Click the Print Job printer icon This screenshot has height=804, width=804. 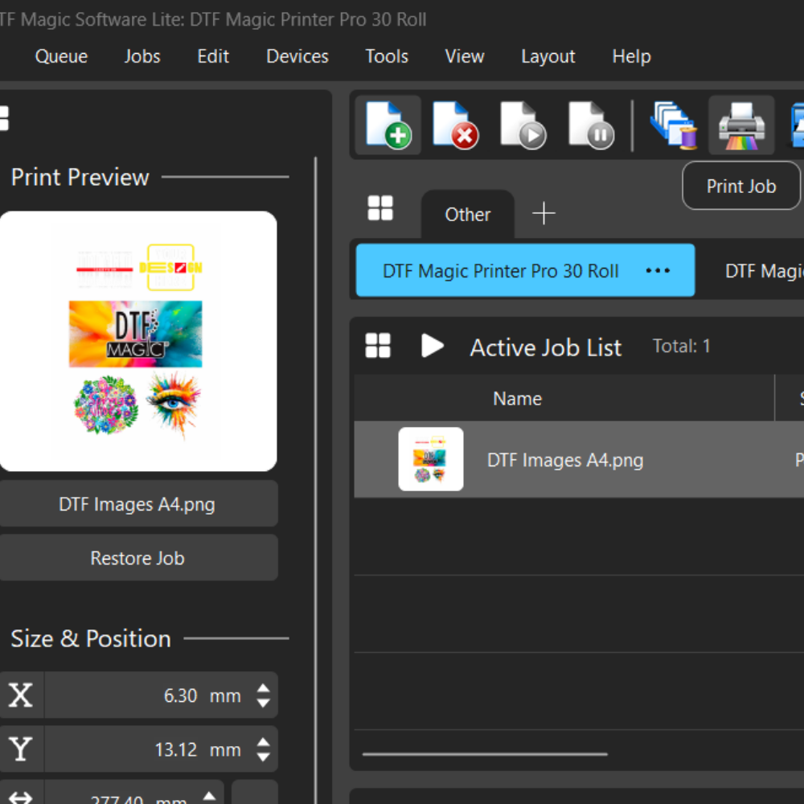click(740, 125)
